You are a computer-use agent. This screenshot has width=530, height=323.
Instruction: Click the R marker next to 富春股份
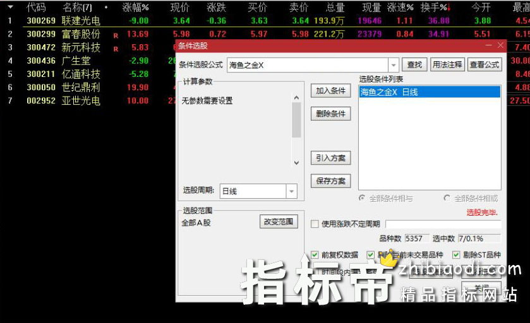(116, 35)
